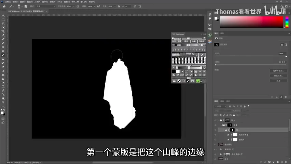291x164 pixels.
Task: Collapse the 组 1 group arrow
Action: [x=224, y=130]
